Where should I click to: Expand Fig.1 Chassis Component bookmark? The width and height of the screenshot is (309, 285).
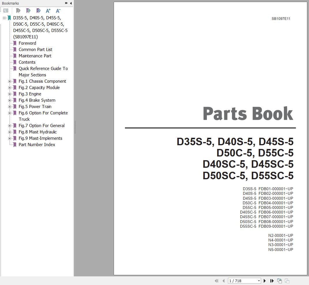pyautogui.click(x=10, y=81)
